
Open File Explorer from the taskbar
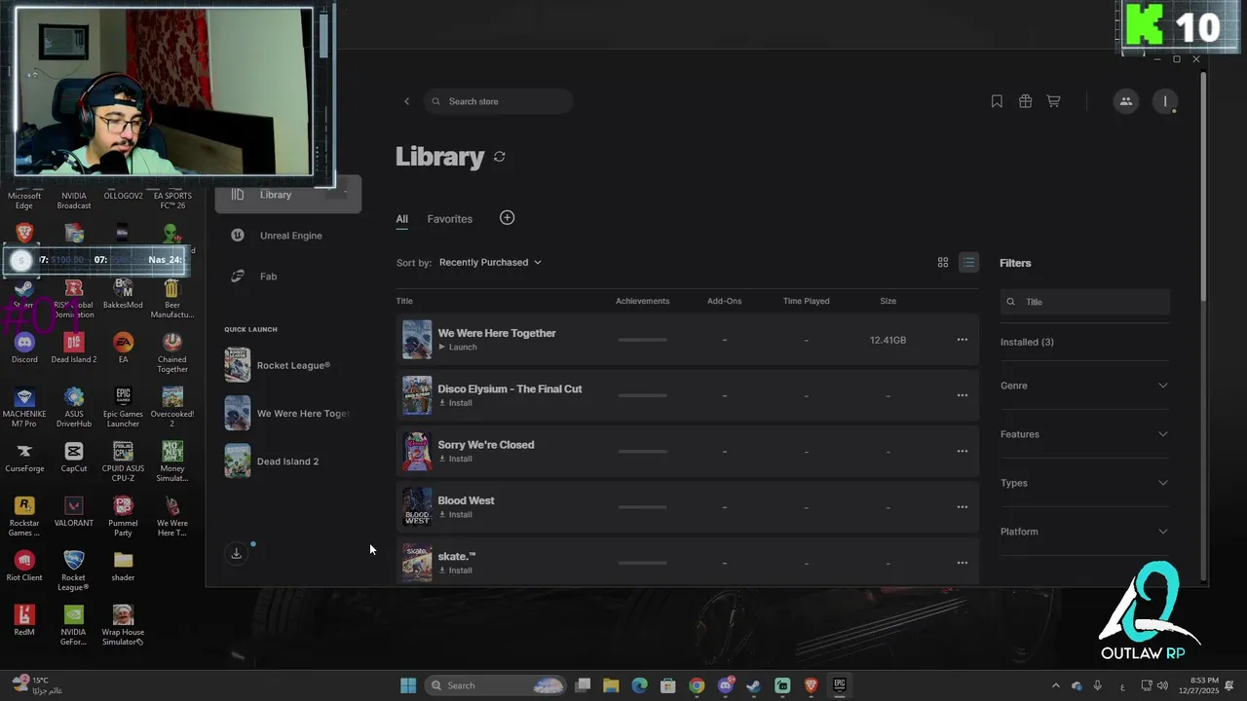[611, 685]
